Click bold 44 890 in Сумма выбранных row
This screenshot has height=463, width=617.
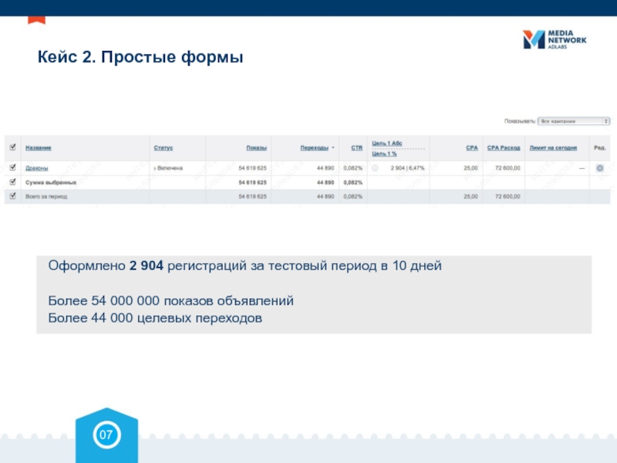[x=325, y=182]
